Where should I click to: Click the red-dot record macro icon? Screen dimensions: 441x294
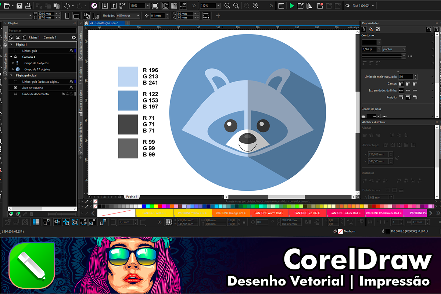point(320,6)
